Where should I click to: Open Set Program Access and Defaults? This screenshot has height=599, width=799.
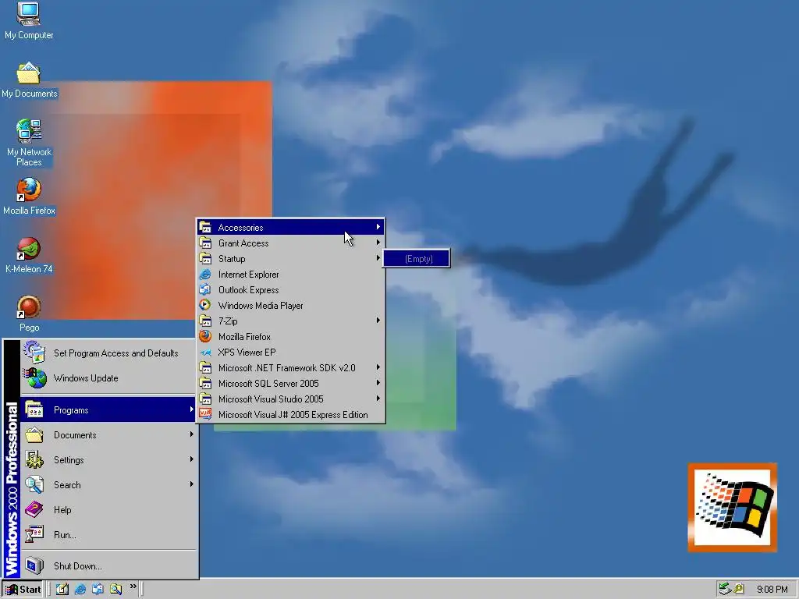pyautogui.click(x=108, y=353)
